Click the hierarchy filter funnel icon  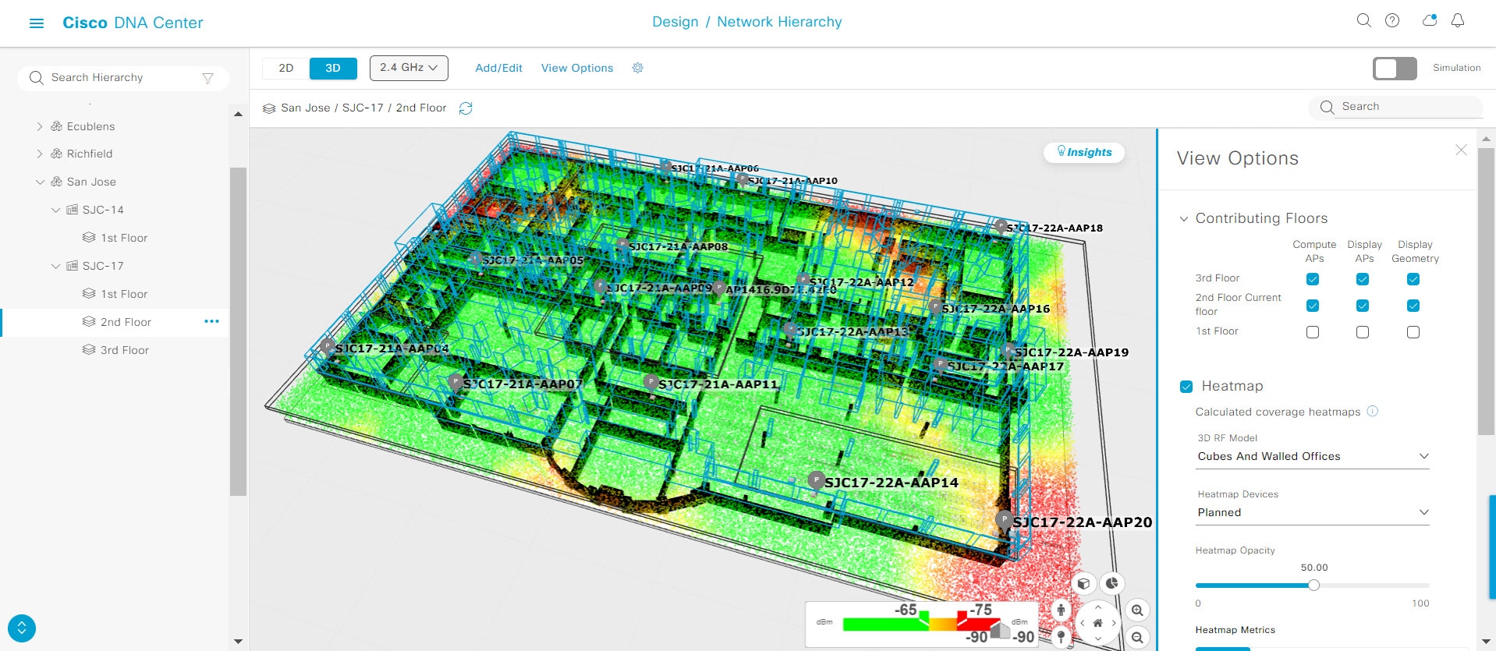pyautogui.click(x=207, y=78)
